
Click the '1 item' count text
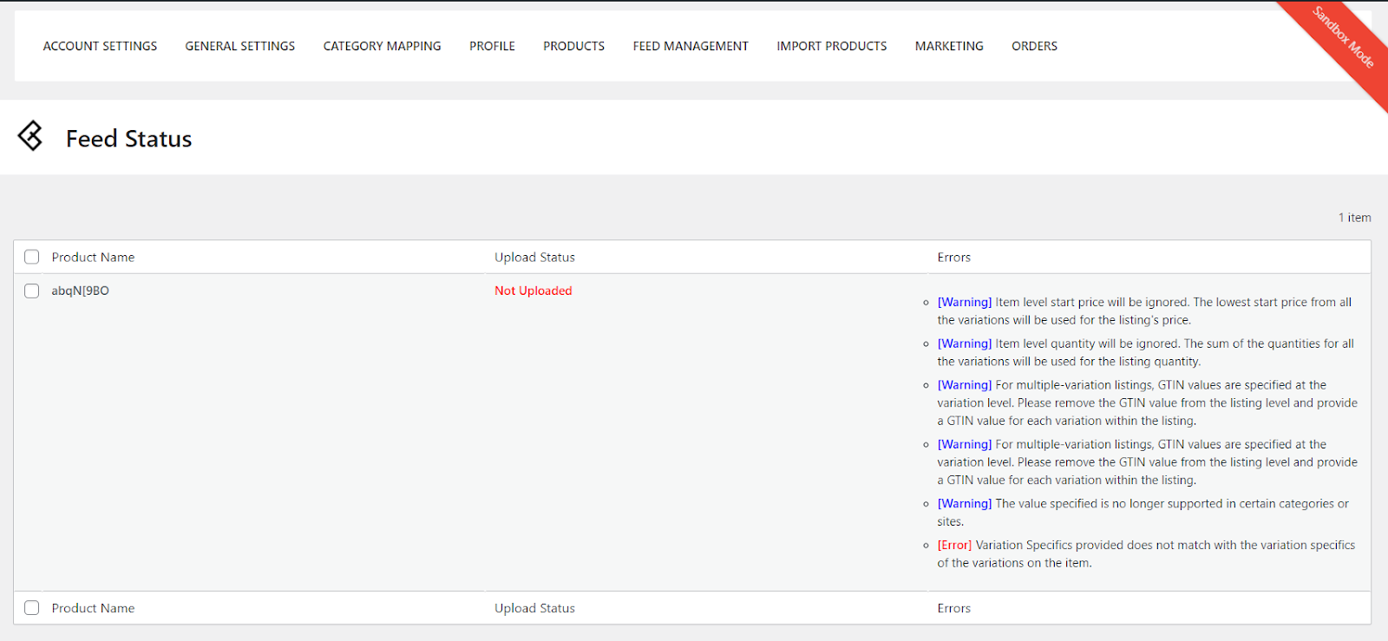pos(1354,218)
